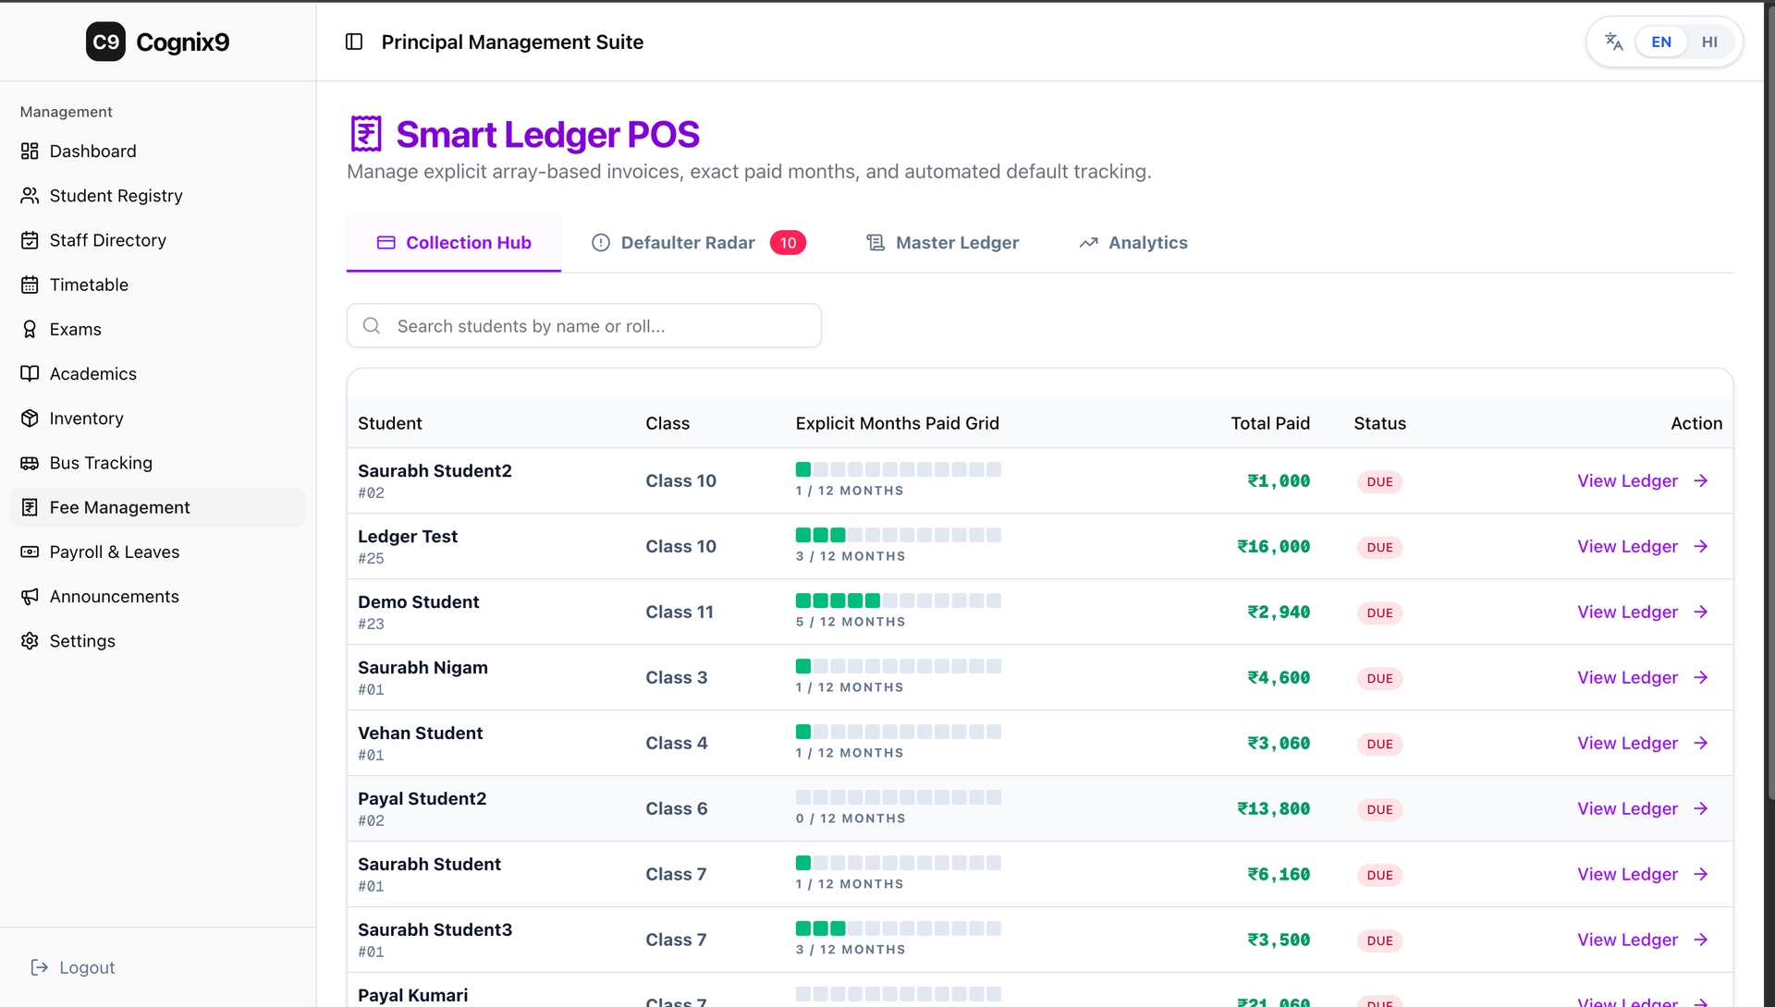Click the Inventory box icon
This screenshot has height=1007, width=1775.
coord(30,418)
